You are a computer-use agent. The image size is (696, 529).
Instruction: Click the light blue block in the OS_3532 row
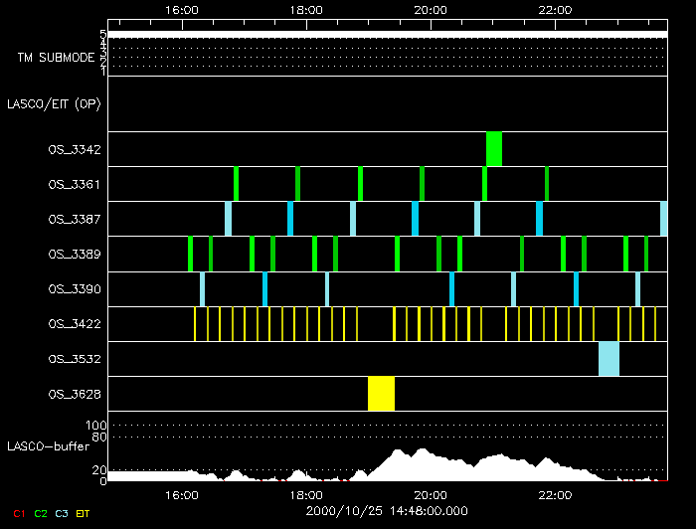tap(609, 358)
